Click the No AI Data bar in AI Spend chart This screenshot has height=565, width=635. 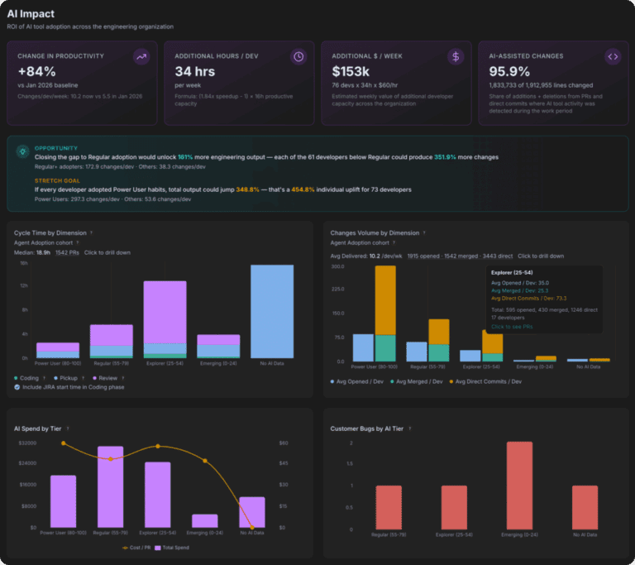[252, 512]
